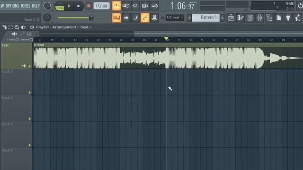
Task: Click the playlist horizontal scrollbar
Action: click(219, 34)
